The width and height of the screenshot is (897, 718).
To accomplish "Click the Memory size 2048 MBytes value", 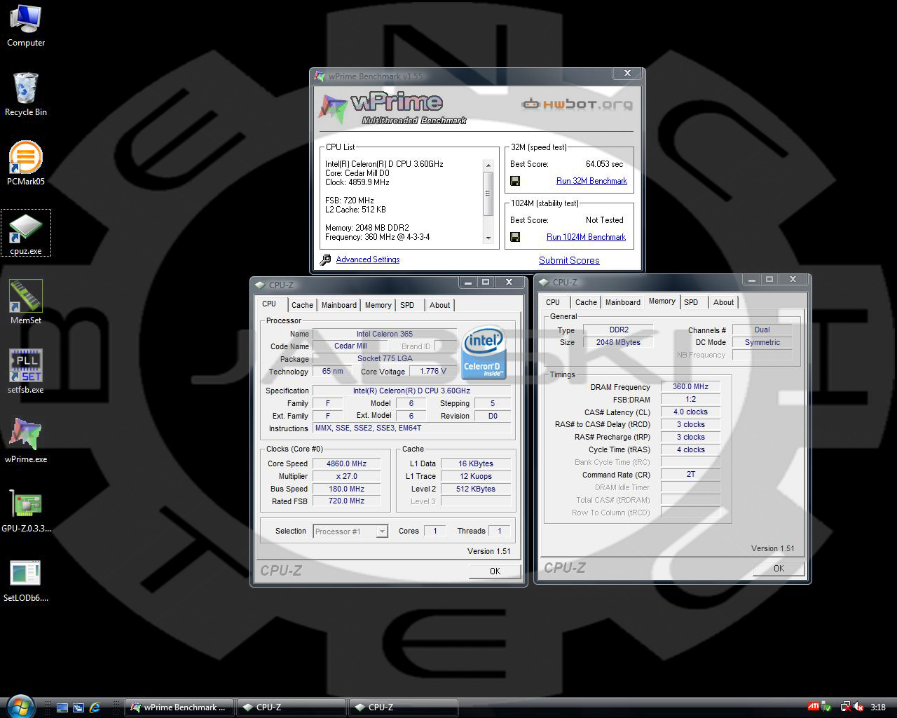I will (618, 342).
